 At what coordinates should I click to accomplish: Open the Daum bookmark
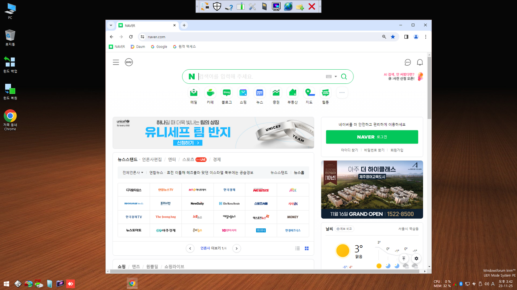138,47
